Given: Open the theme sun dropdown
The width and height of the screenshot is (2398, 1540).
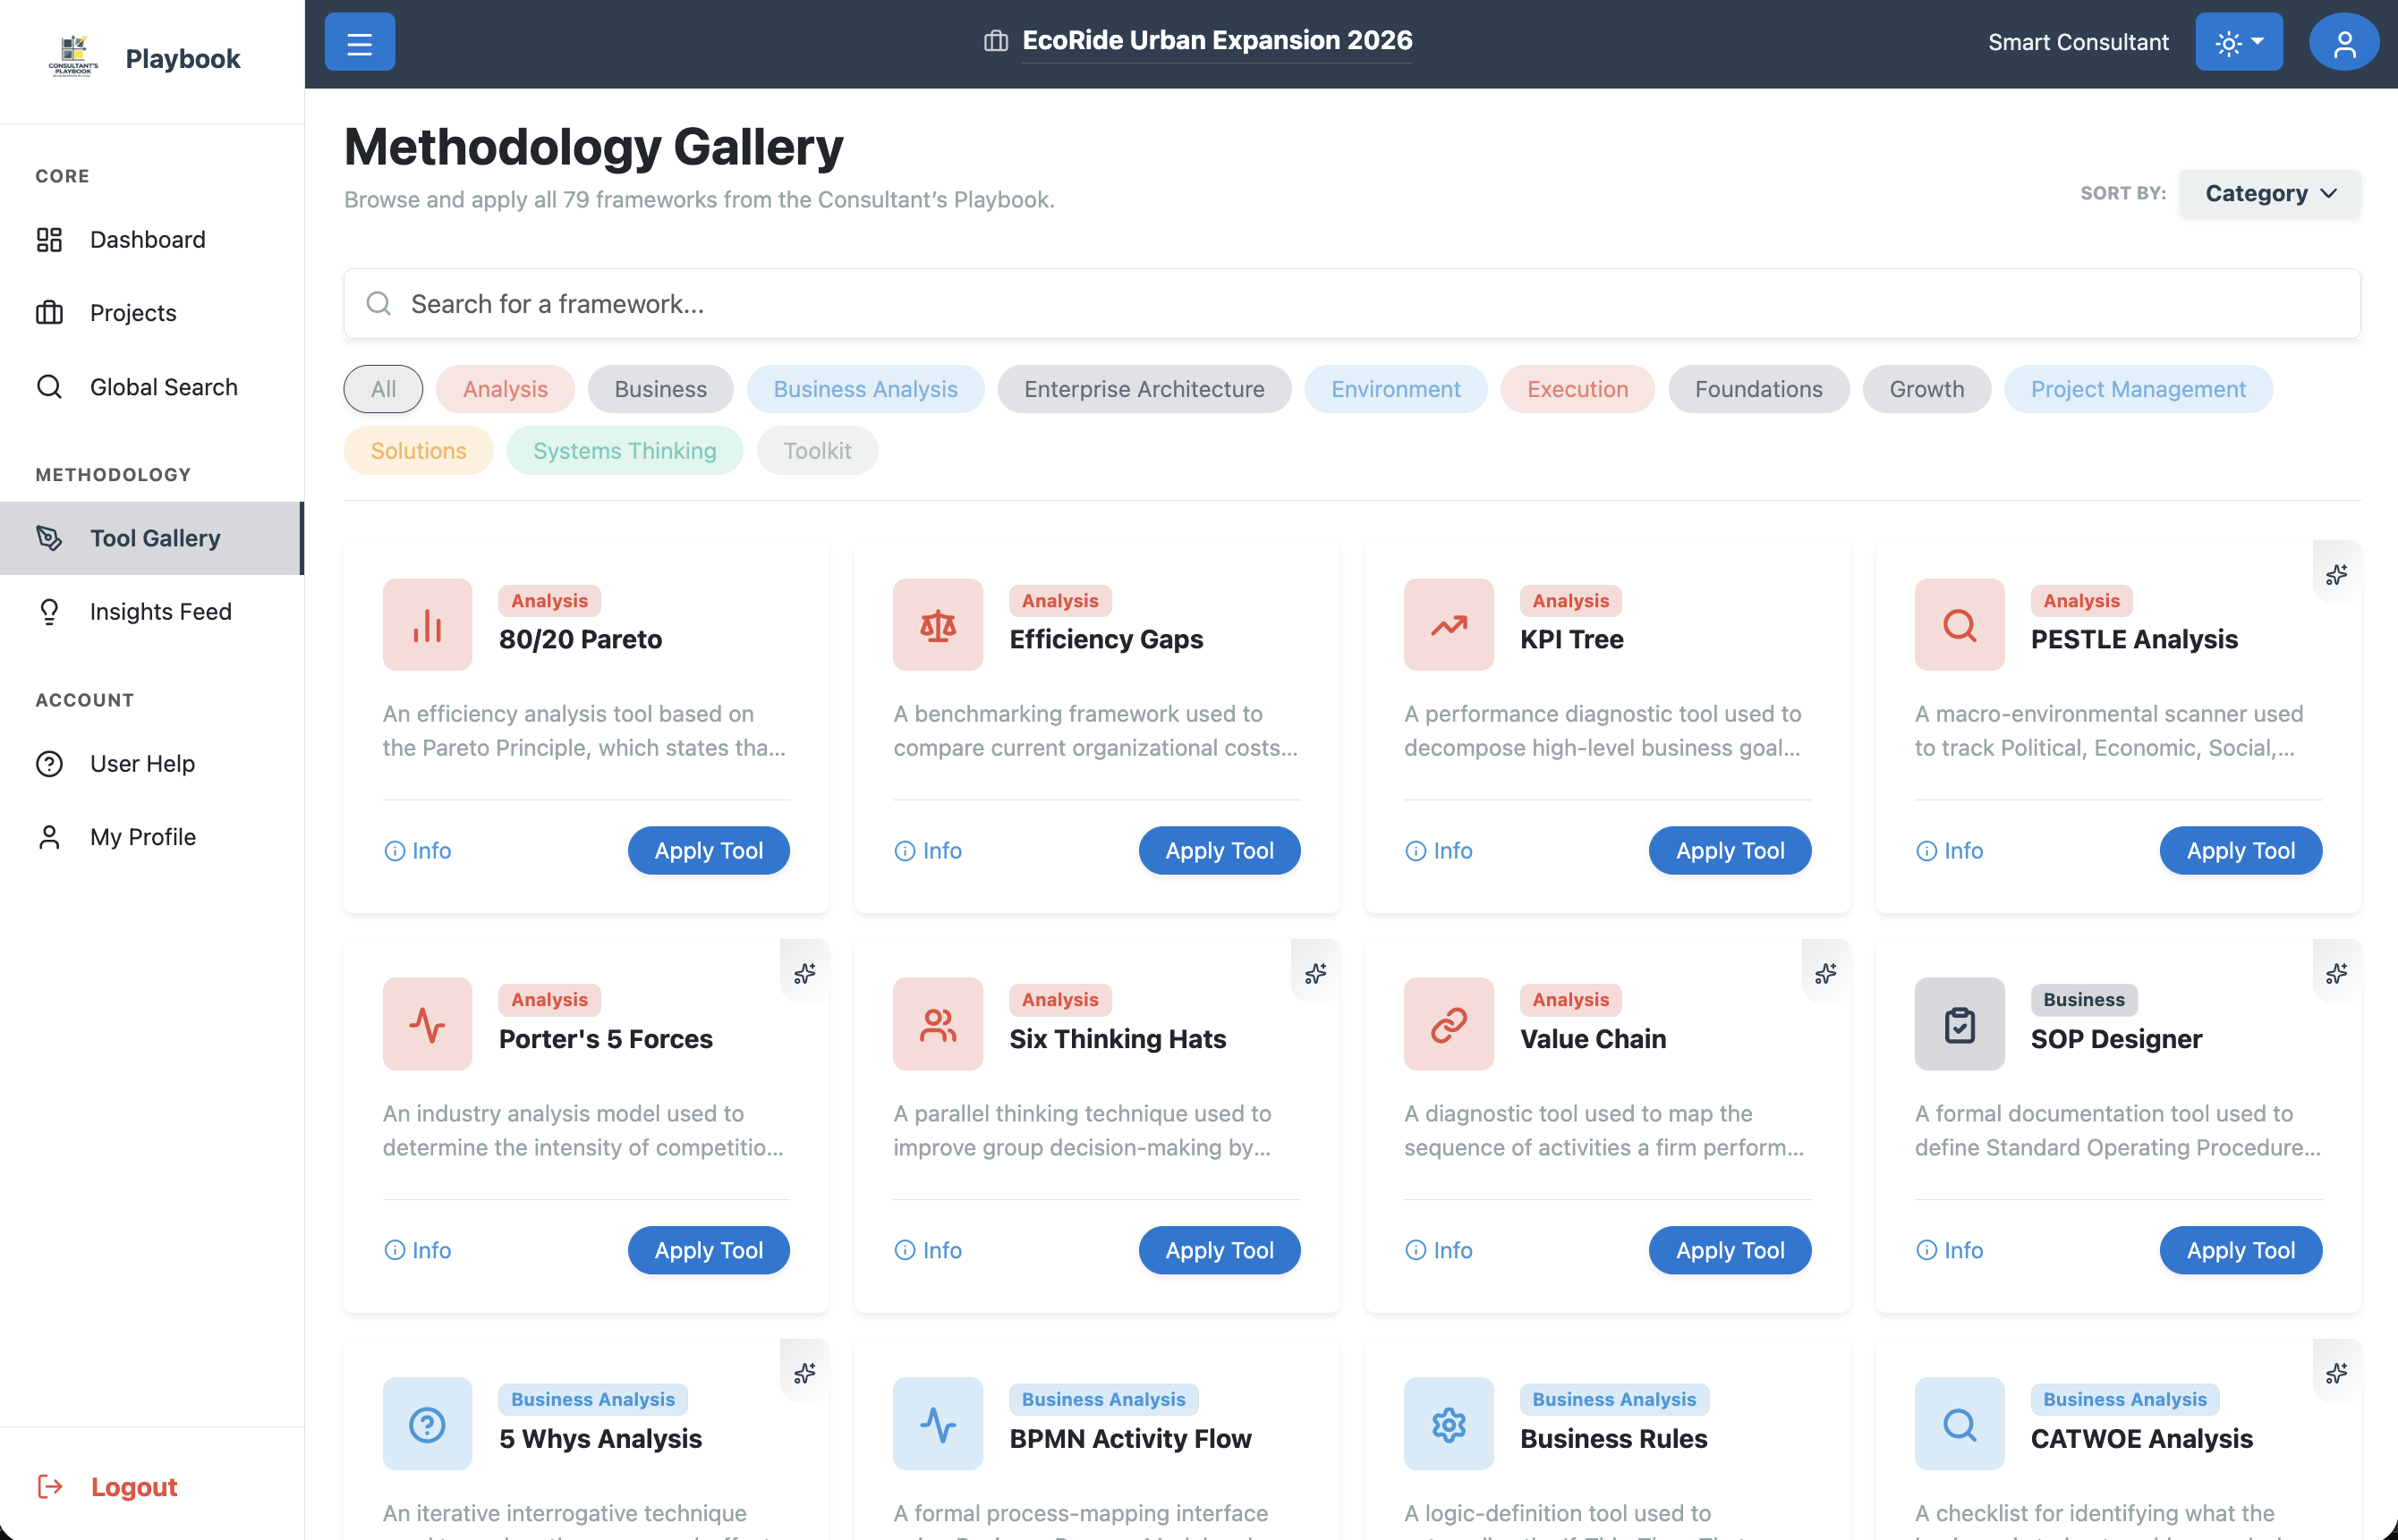Looking at the screenshot, I should pyautogui.click(x=2238, y=43).
